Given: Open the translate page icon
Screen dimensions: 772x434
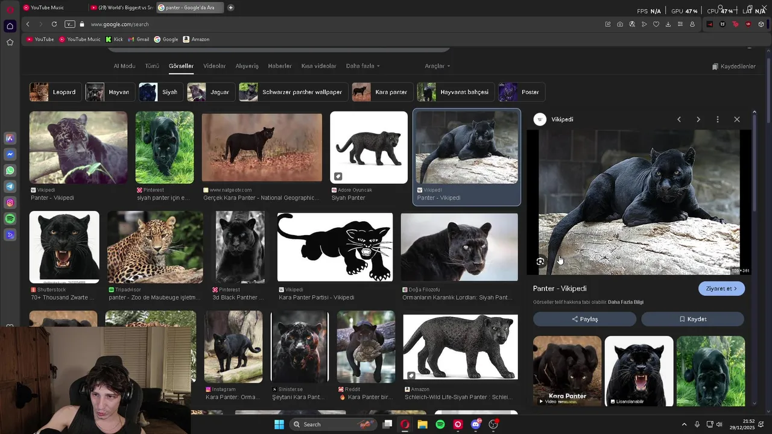Looking at the screenshot, I should pyautogui.click(x=632, y=24).
